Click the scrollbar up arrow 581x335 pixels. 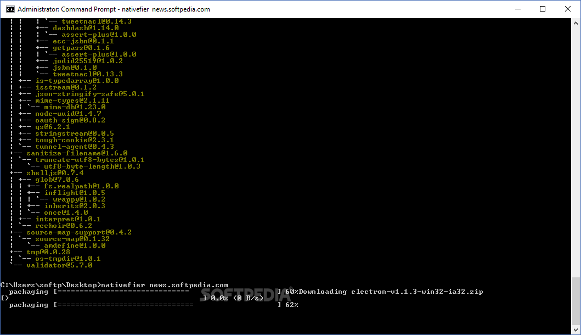point(576,23)
